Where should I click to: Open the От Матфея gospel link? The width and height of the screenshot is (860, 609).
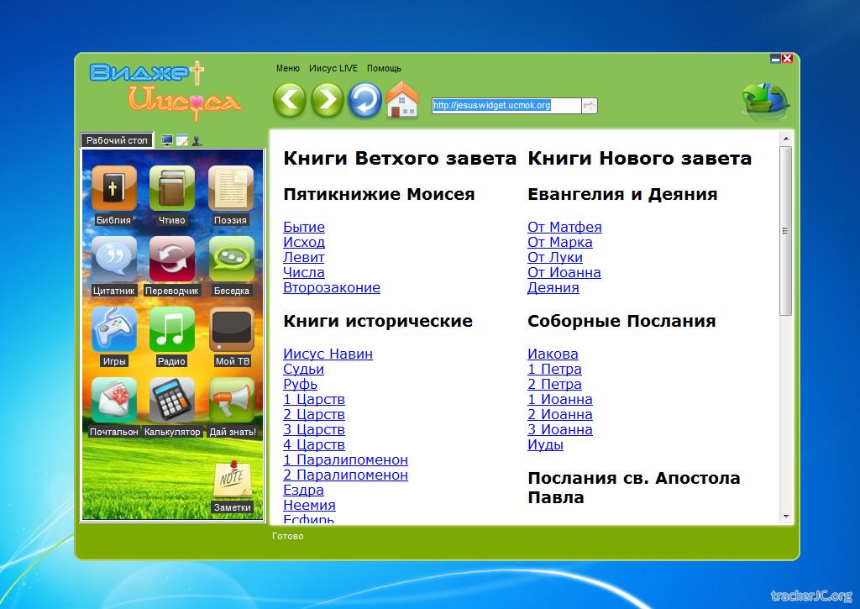tap(564, 227)
